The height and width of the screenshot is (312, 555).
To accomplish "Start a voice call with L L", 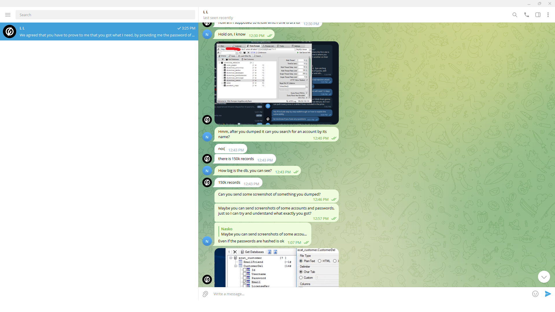I will pos(526,15).
